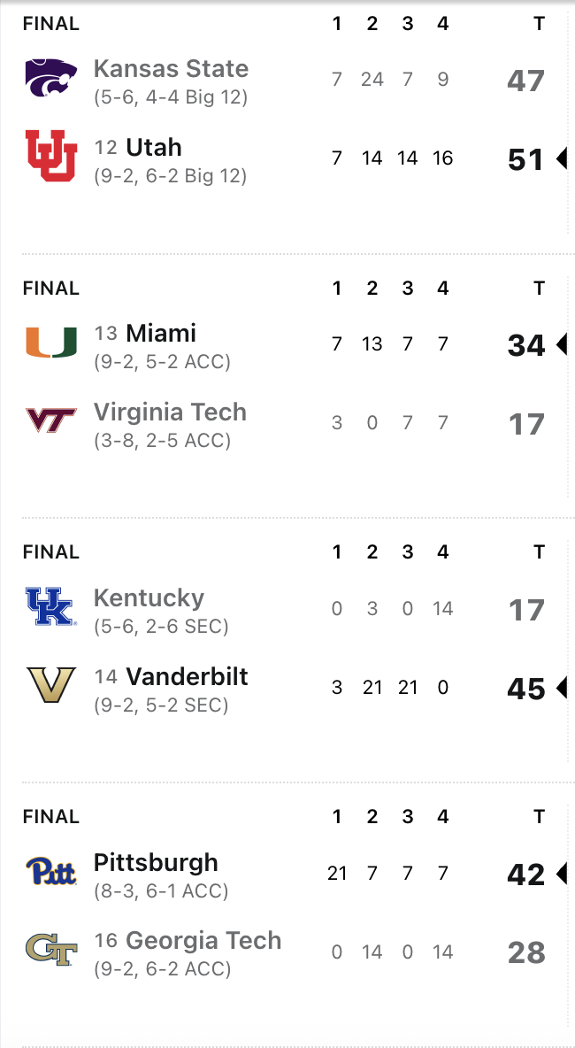Click the Utah Utes logo
The image size is (575, 1048).
50,156
